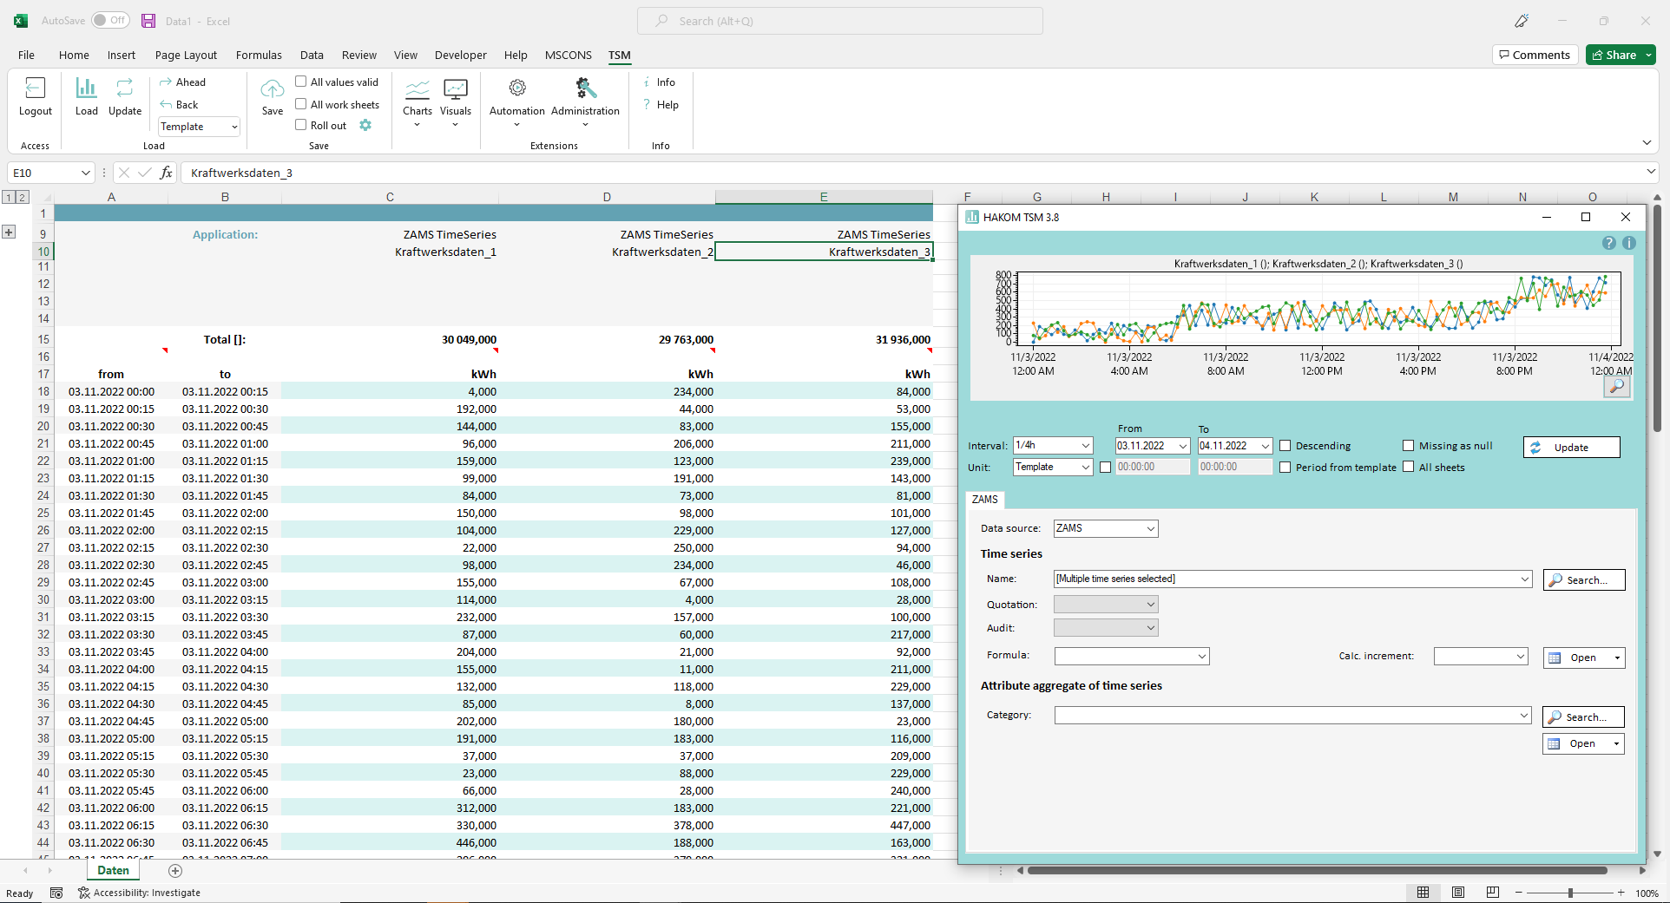This screenshot has height=903, width=1670.
Task: Switch to Page Layout view icon
Action: [1458, 893]
